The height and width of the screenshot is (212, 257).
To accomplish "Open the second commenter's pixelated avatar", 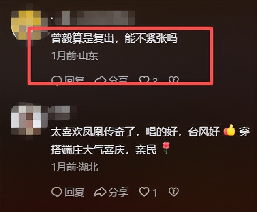I will (26, 120).
